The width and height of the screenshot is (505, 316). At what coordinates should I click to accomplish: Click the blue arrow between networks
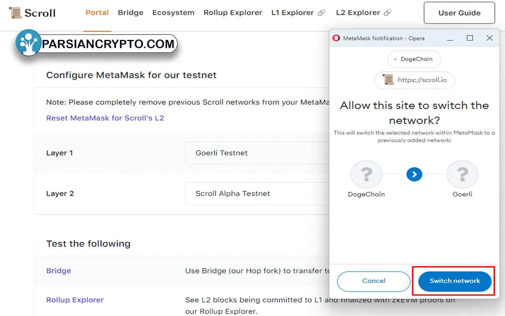click(x=414, y=174)
